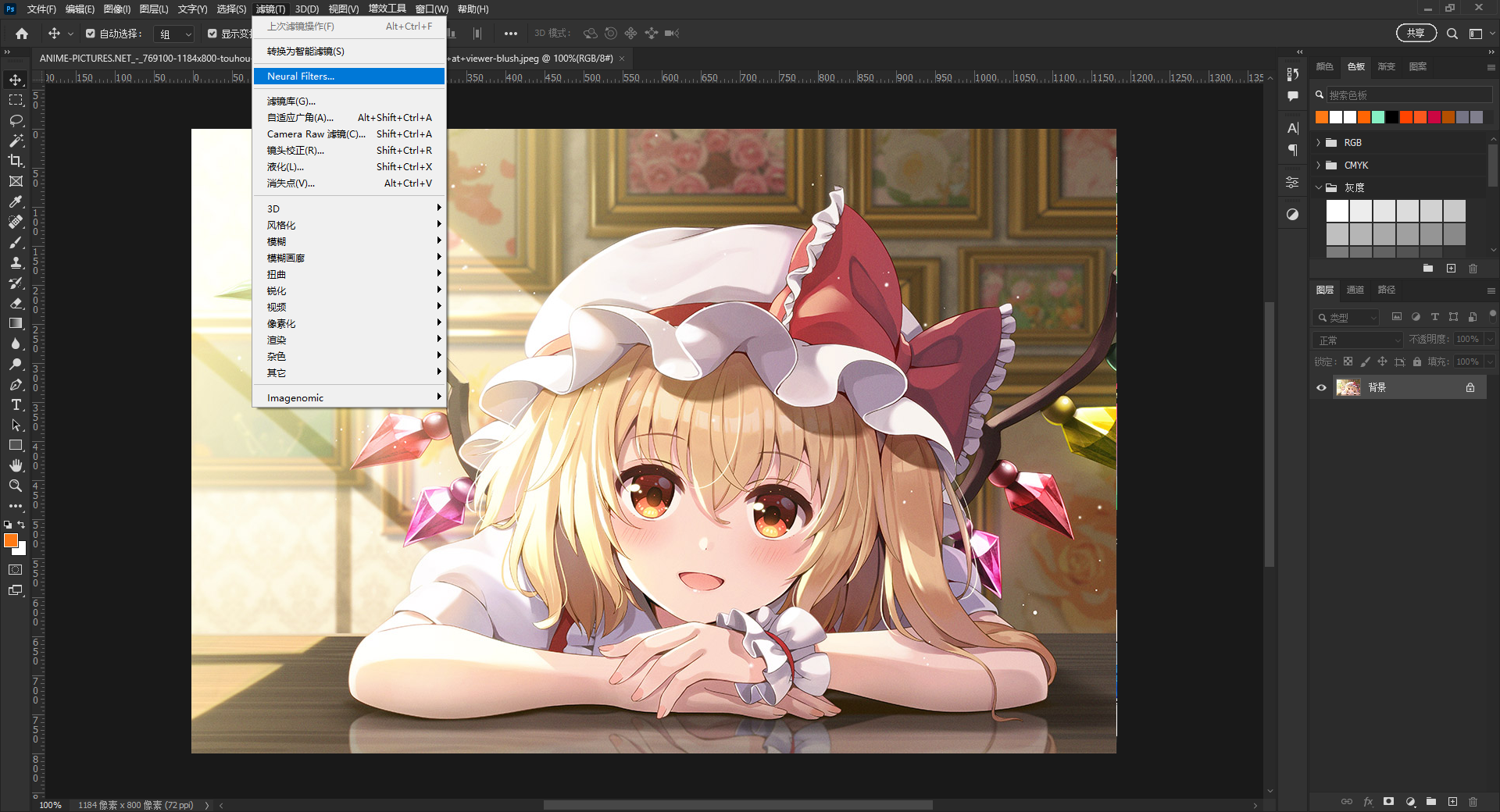Open Camera Raw 滤镜 menu entry
1500x812 pixels.
click(349, 134)
